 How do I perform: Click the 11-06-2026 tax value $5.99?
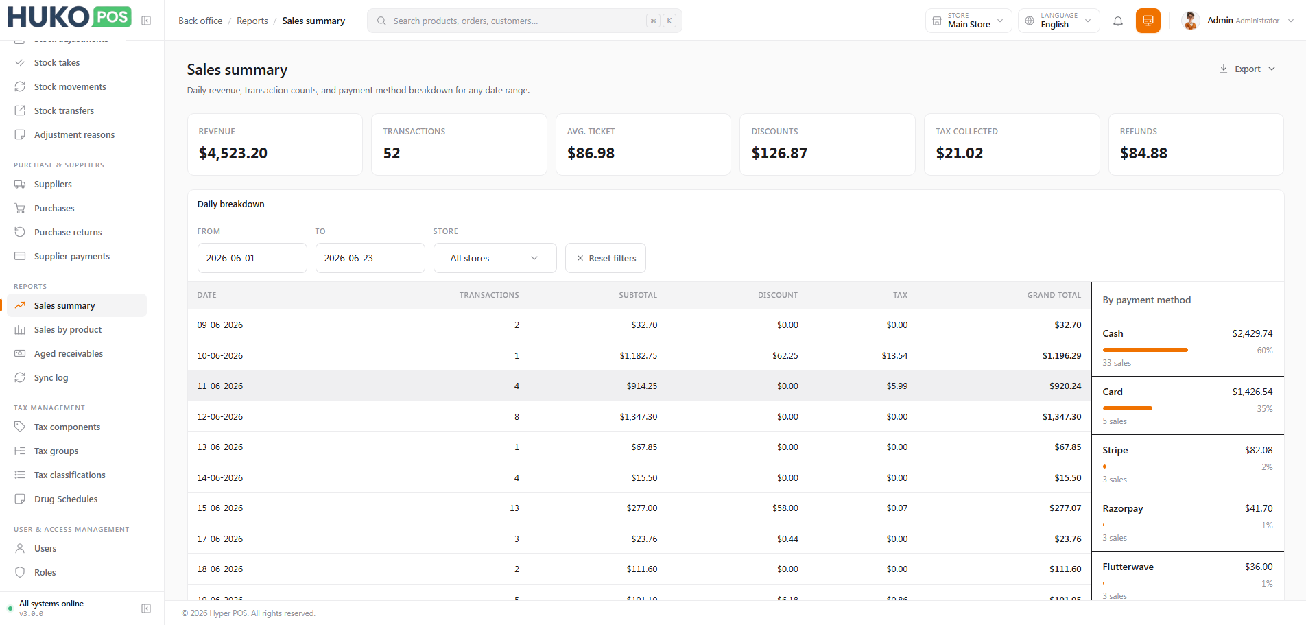(897, 386)
